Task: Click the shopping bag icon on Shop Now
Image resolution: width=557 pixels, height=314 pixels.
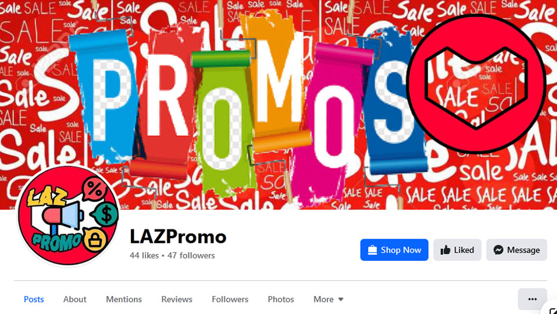Action: pos(372,250)
